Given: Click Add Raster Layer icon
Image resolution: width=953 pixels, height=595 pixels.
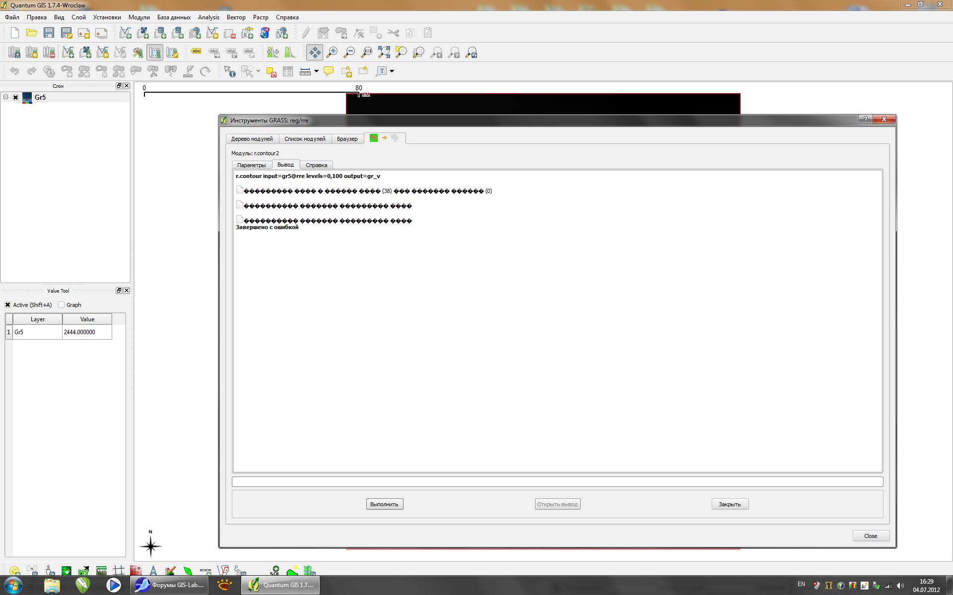Looking at the screenshot, I should [x=143, y=33].
